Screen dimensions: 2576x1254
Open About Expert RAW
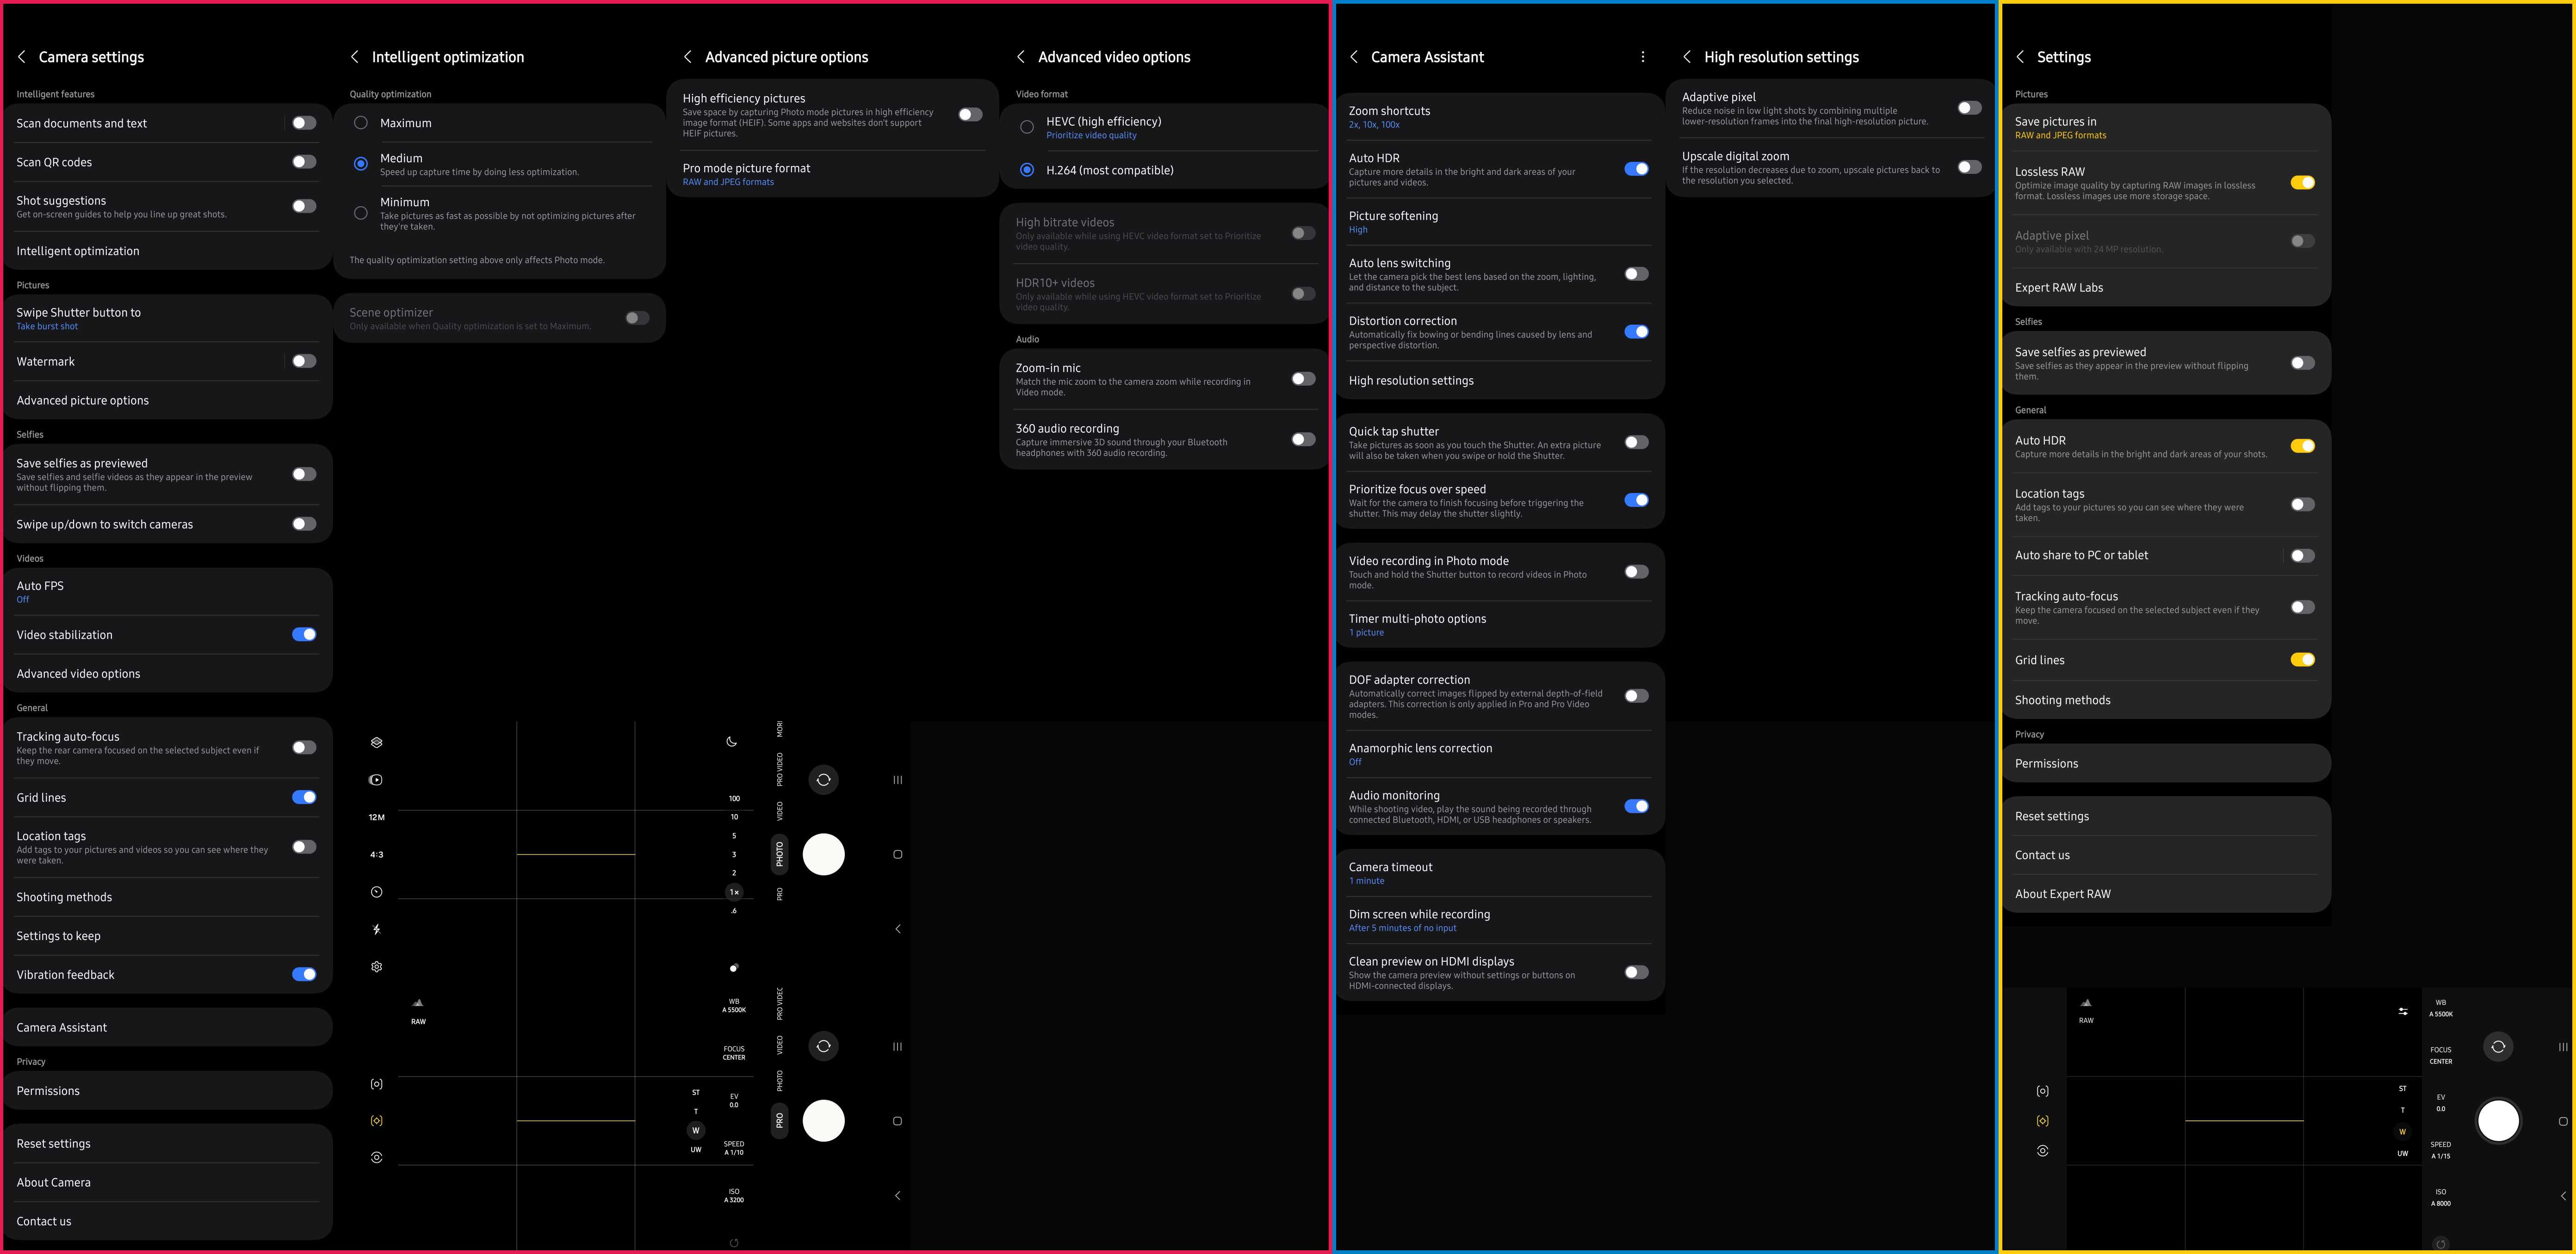[x=2166, y=894]
